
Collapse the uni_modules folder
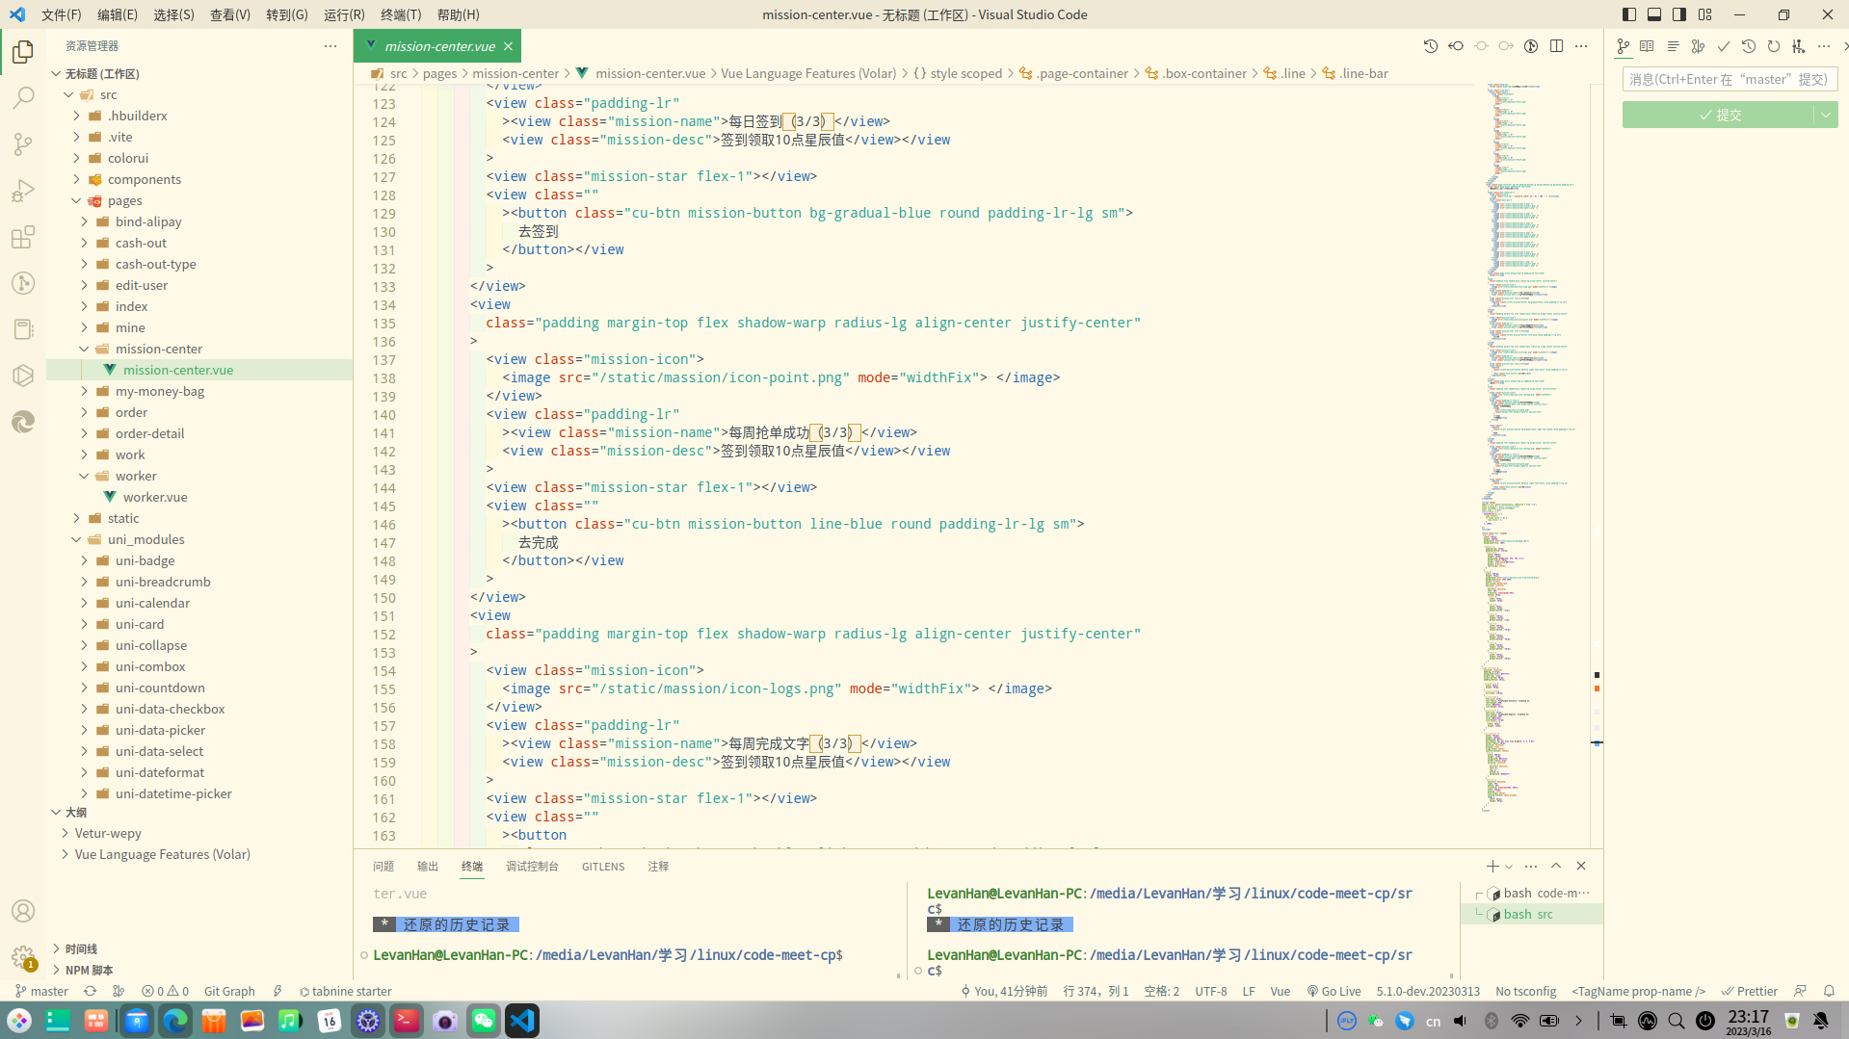click(x=145, y=539)
